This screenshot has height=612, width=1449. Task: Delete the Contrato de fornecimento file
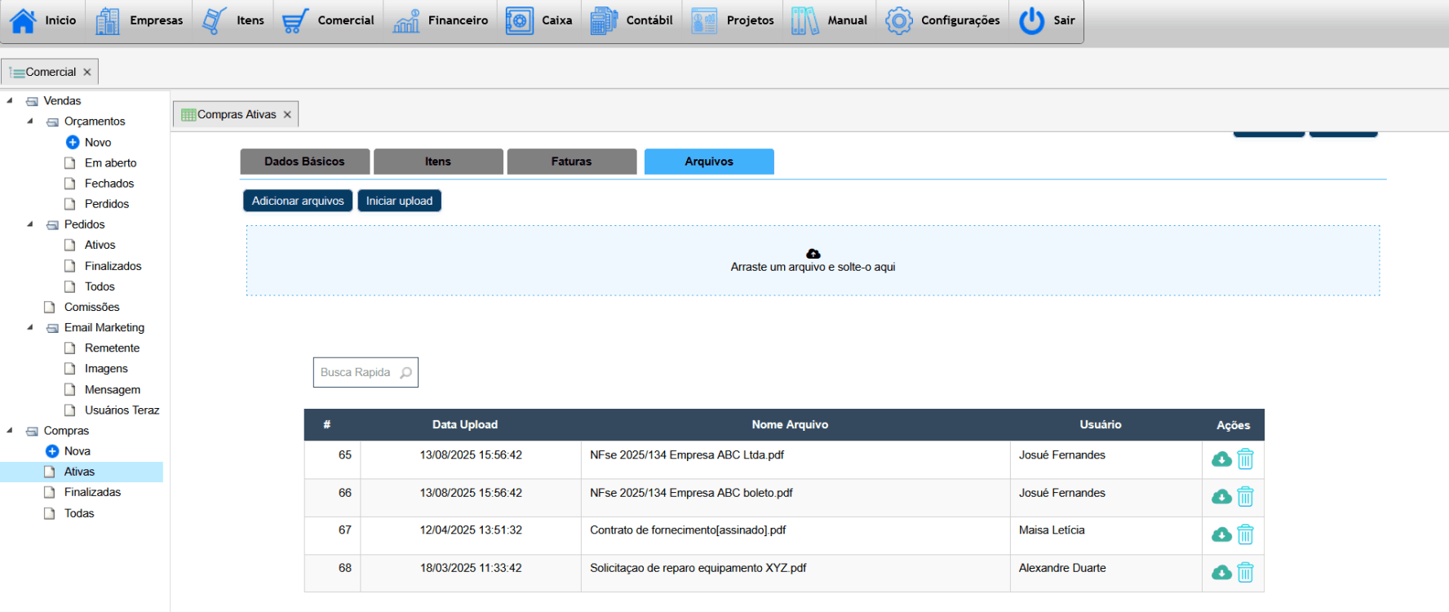[1245, 534]
